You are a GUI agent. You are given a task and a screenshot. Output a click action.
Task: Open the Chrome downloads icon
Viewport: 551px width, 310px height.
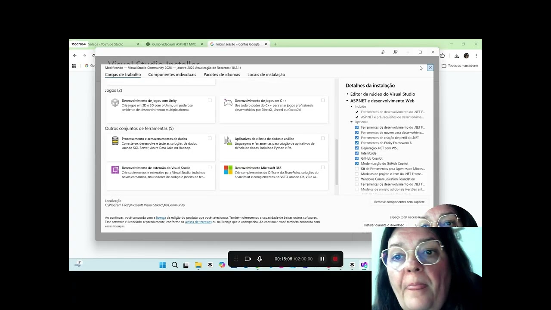(x=457, y=56)
